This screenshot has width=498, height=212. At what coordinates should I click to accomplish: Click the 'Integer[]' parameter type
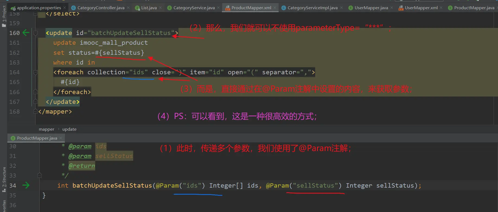click(x=226, y=185)
